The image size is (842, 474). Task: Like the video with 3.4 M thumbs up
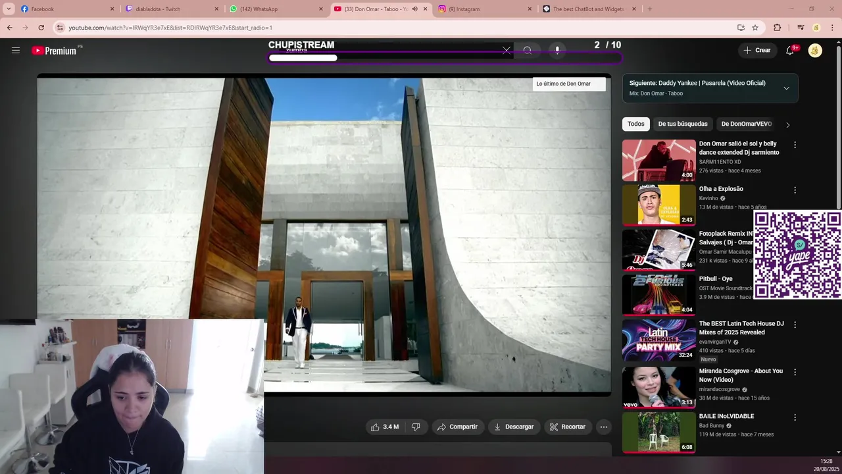(x=385, y=427)
